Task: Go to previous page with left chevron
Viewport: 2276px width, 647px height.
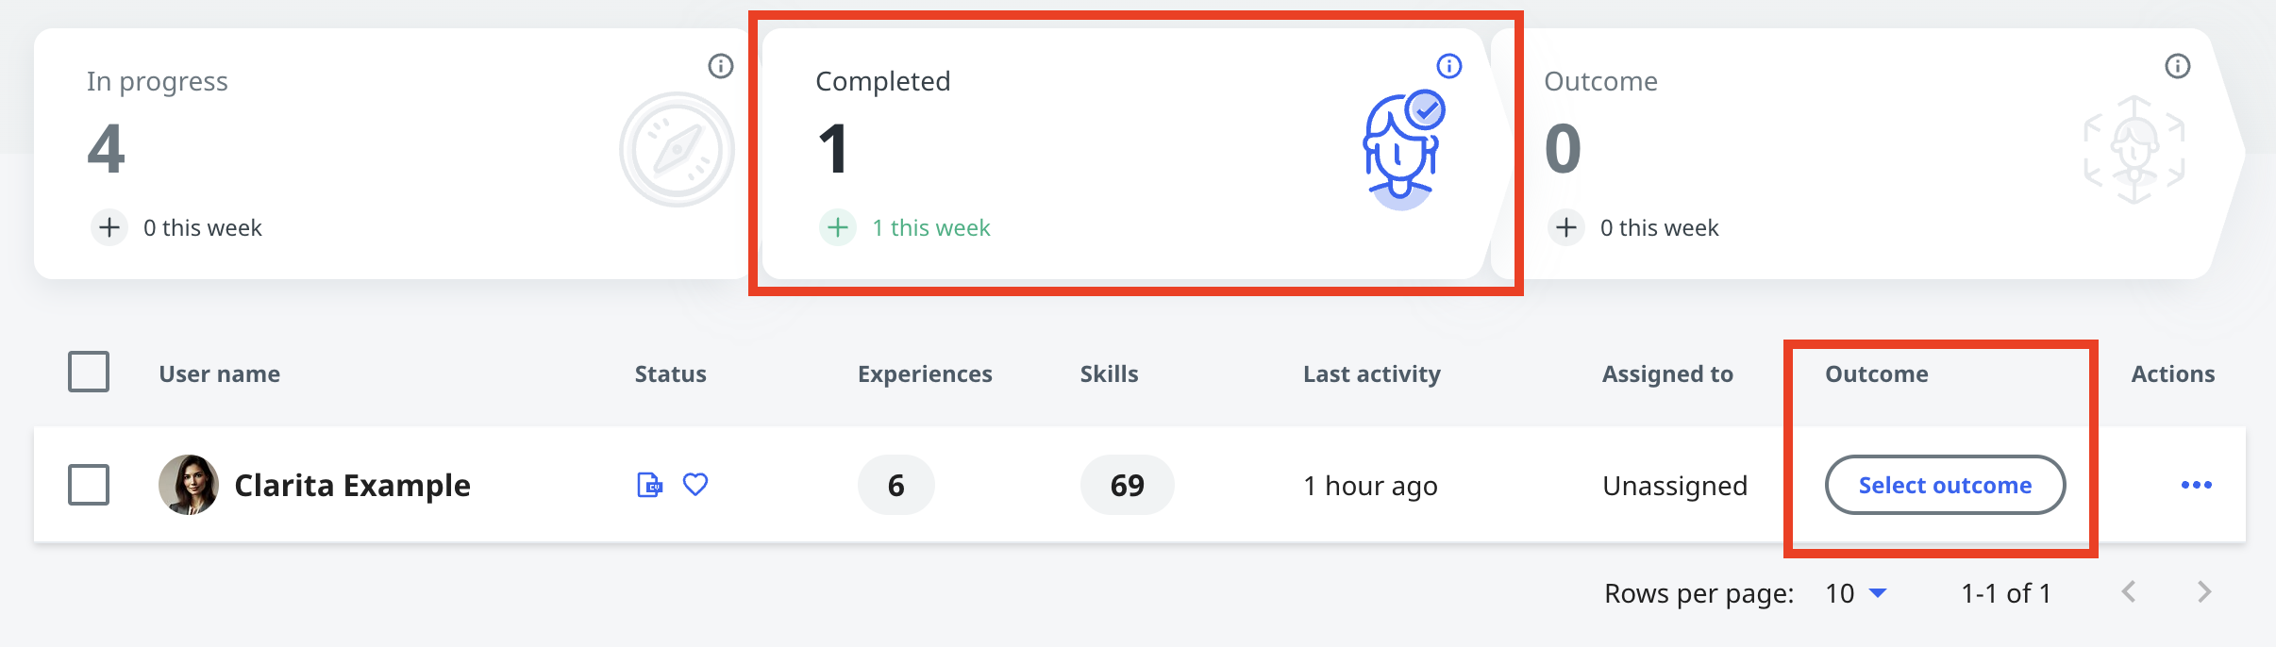Action: [2129, 592]
